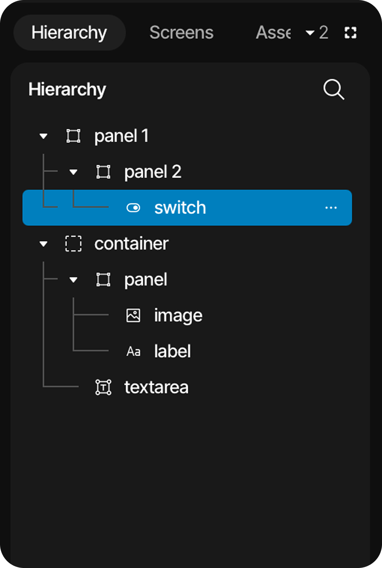Screen dimensions: 382x568
Task: Collapse the container tree node
Action: tap(44, 244)
